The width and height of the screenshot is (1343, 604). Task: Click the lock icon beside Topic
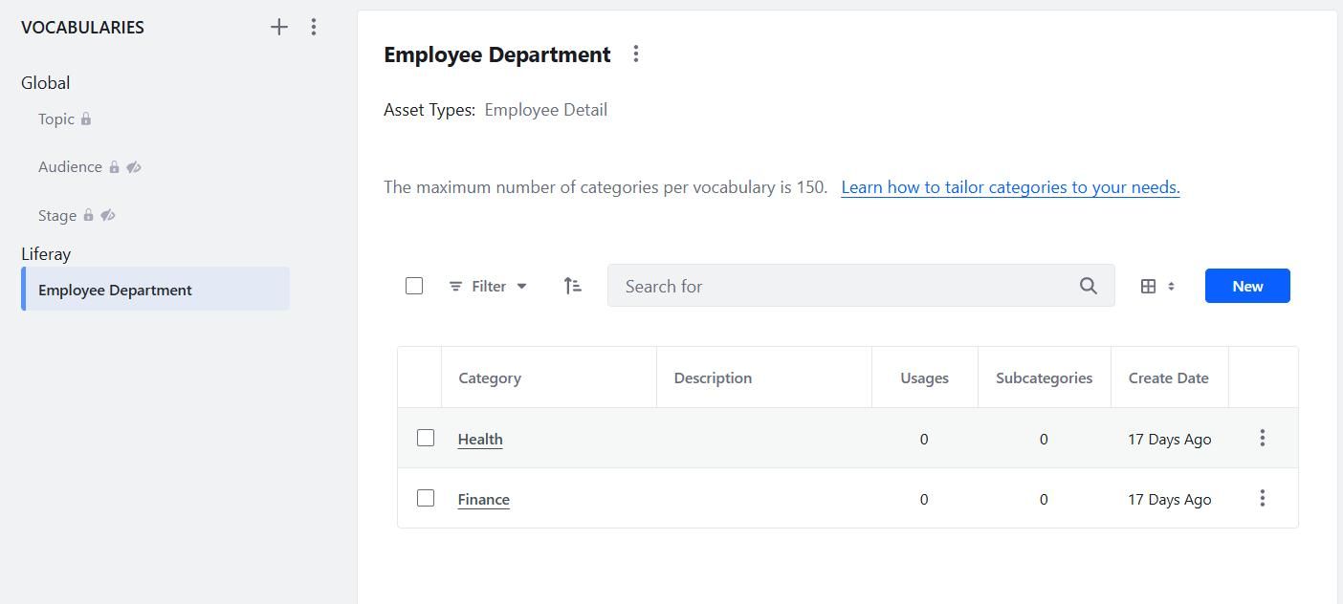(x=86, y=119)
